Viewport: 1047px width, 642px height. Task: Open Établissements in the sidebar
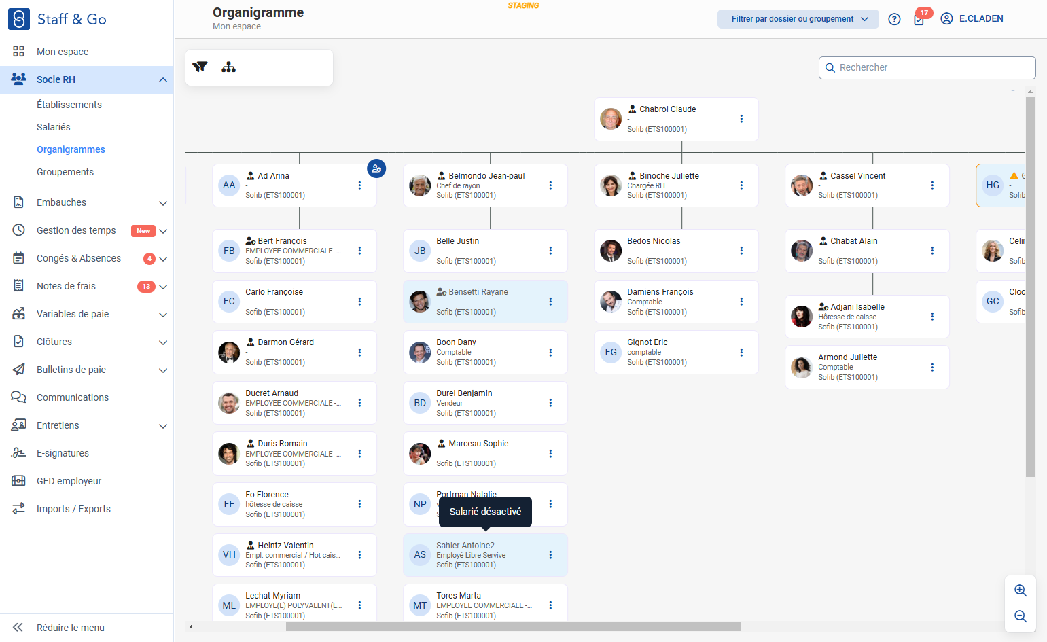click(x=69, y=105)
